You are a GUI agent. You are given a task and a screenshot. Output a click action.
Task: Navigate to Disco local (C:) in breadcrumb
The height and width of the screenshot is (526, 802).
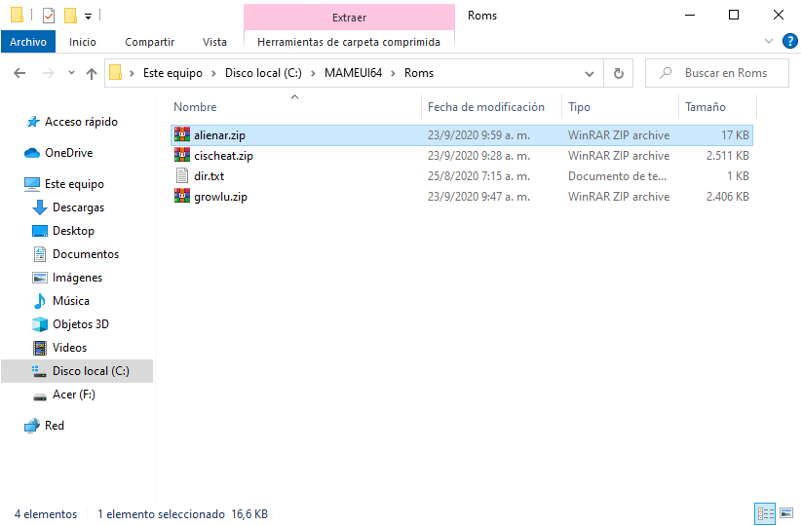263,73
